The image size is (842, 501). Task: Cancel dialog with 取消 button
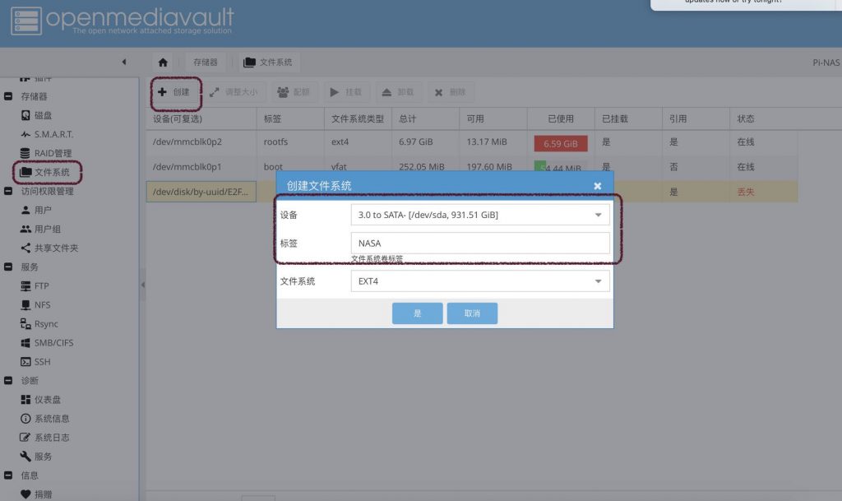472,313
